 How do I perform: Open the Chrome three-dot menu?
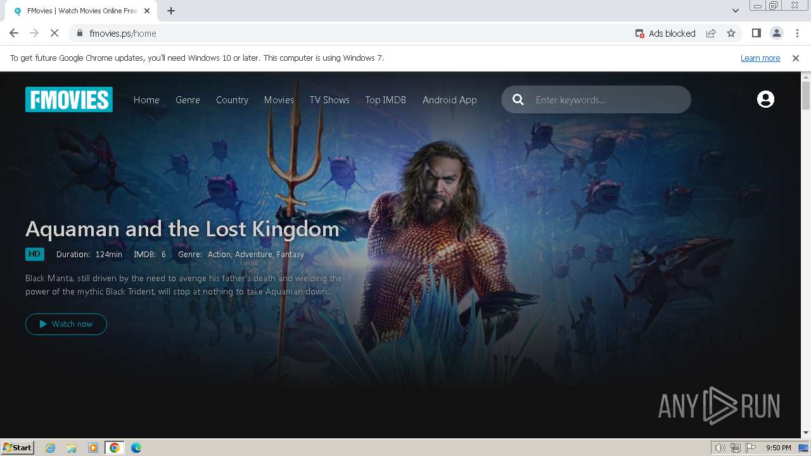[x=797, y=33]
